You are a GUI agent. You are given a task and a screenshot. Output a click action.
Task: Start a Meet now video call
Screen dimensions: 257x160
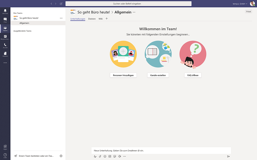coord(120,156)
